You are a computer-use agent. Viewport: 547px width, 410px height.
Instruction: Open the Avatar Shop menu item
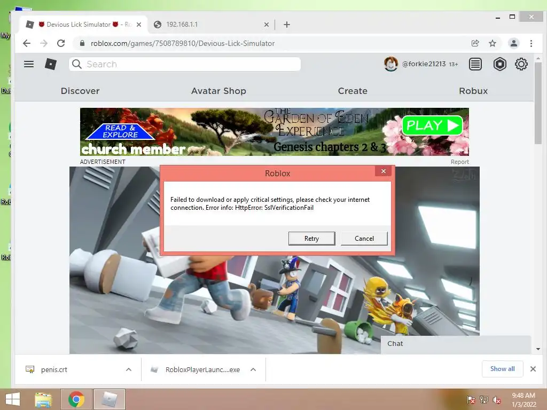point(218,91)
